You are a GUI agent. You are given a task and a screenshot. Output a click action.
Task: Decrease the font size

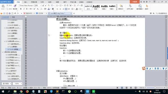tap(46, 5)
